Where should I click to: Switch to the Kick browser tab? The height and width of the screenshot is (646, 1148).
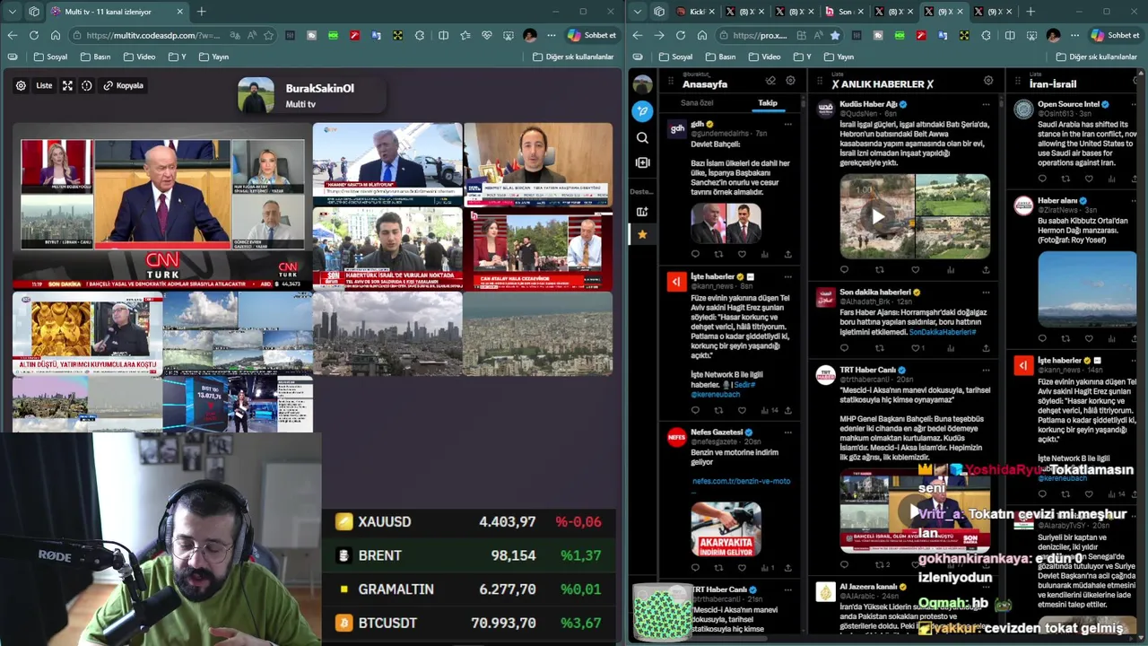click(696, 12)
